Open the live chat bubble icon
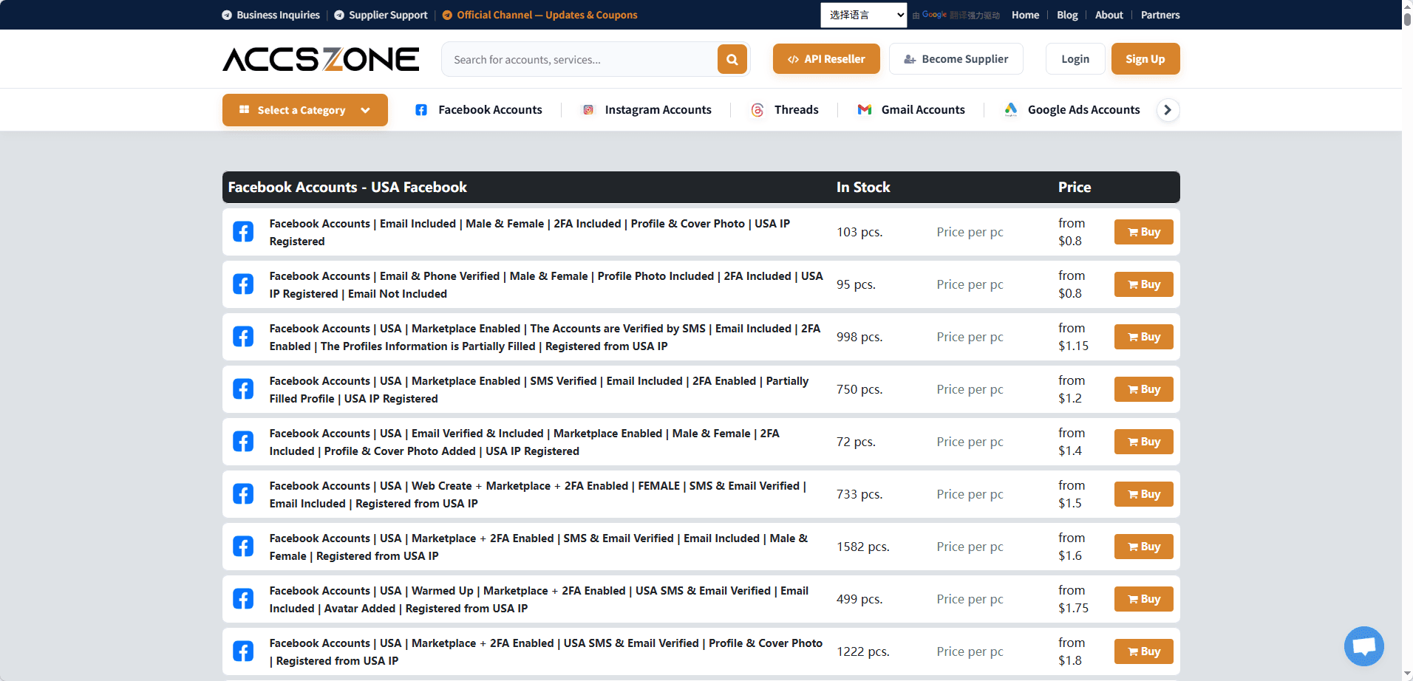1413x681 pixels. (1363, 646)
